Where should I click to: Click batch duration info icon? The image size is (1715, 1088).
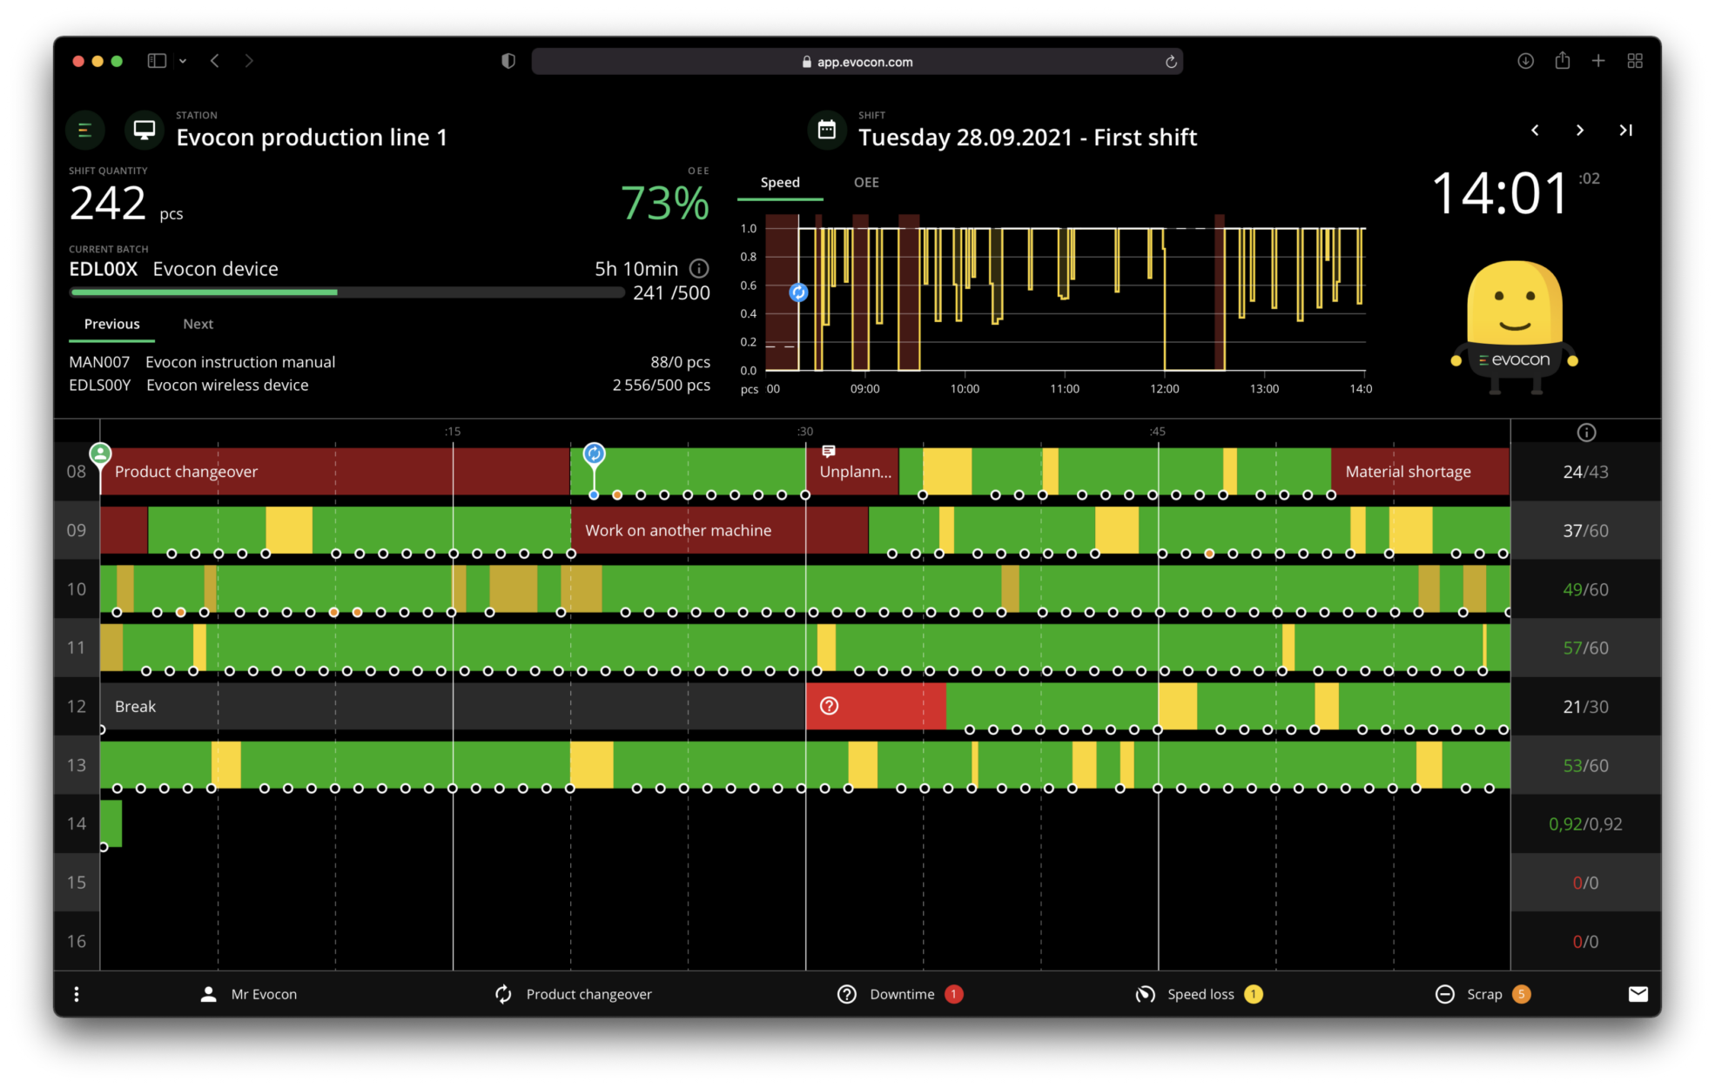point(699,268)
